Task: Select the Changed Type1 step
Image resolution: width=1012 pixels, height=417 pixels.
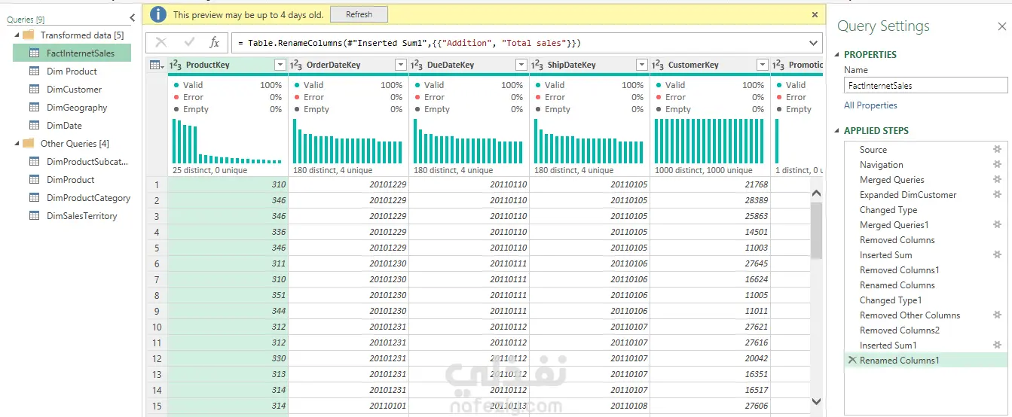Action: click(x=891, y=300)
